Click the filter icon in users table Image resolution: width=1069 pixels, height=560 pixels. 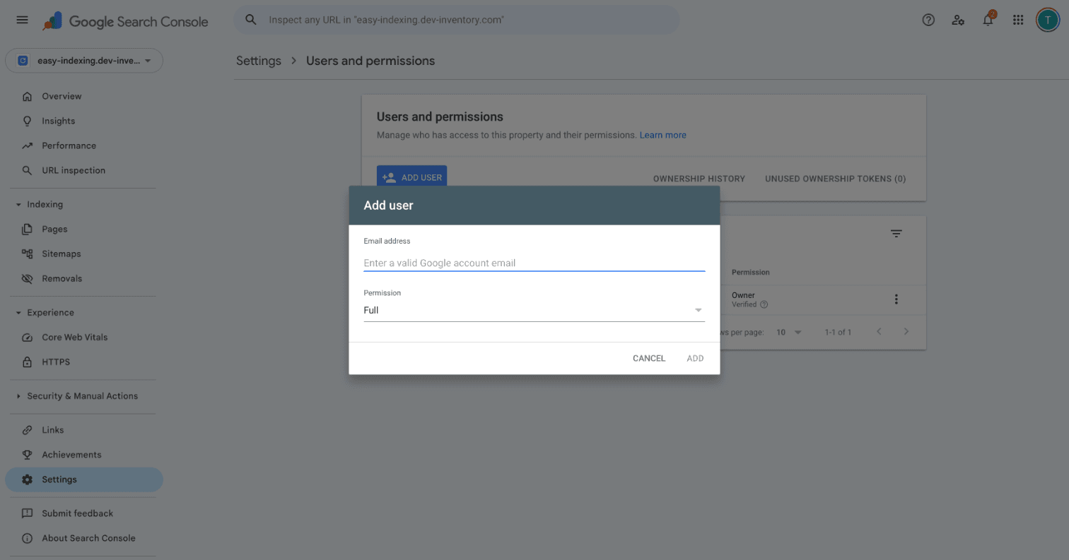tap(896, 234)
